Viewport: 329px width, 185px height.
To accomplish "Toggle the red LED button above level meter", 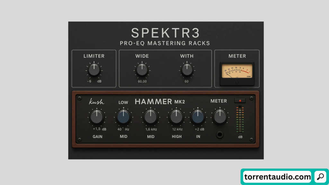I will pos(240,101).
